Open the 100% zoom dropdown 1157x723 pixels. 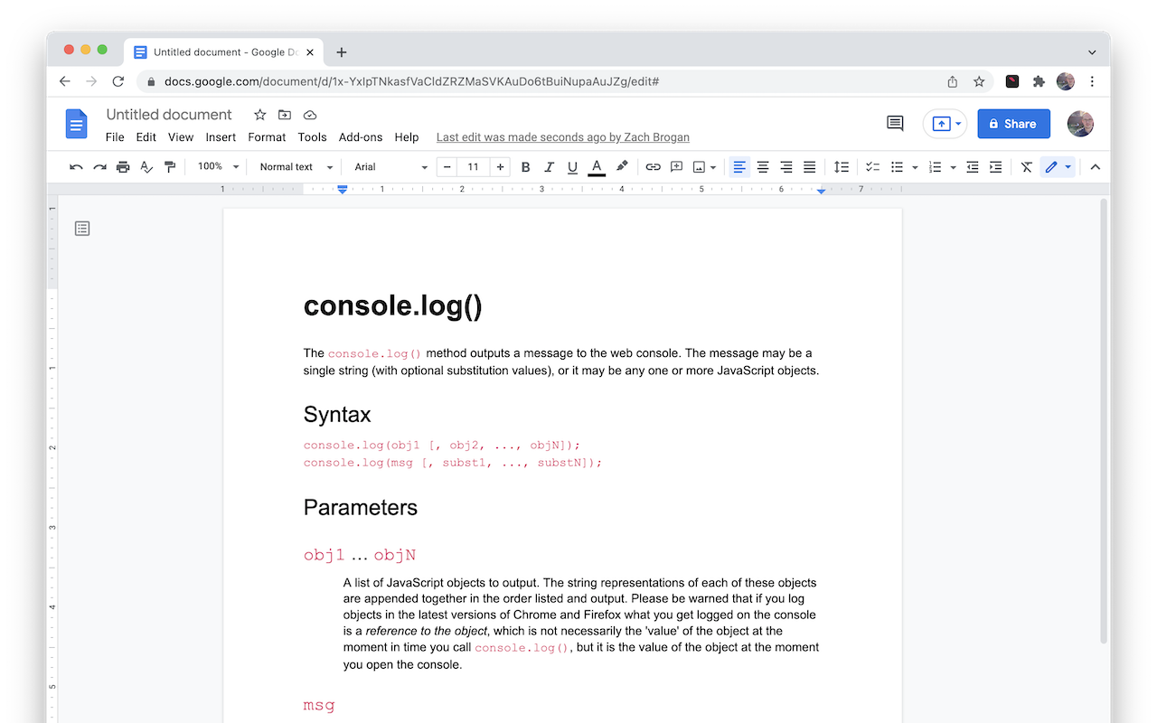tap(219, 167)
